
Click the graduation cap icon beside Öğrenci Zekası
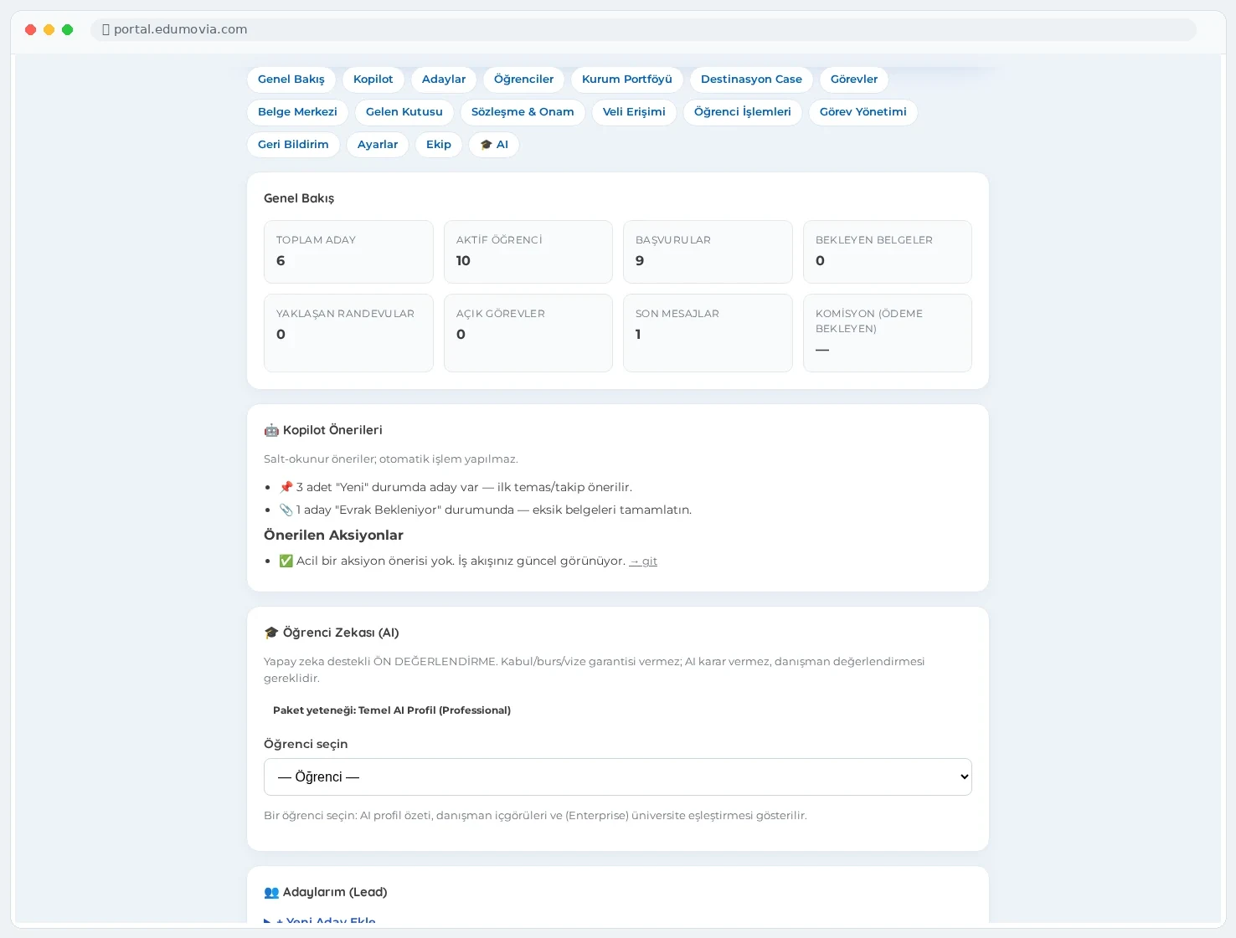[x=271, y=633]
